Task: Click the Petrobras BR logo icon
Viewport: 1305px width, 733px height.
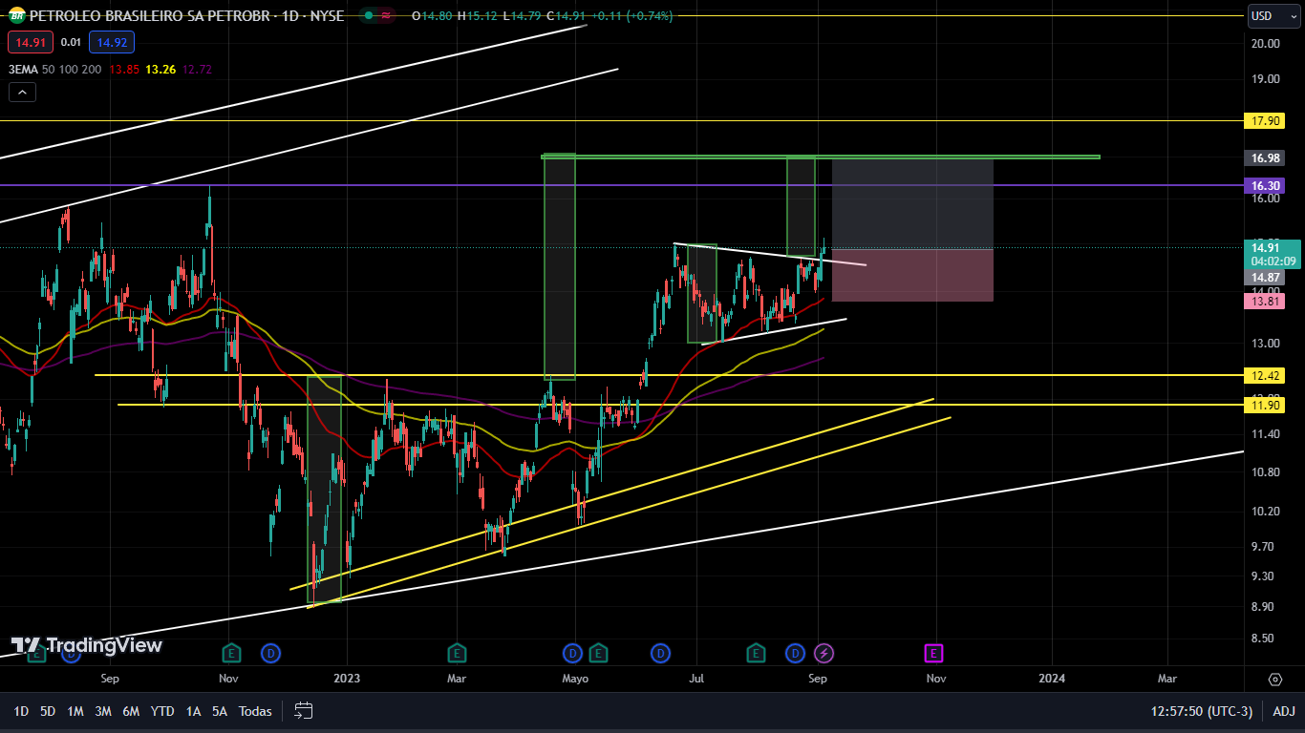Action: (x=17, y=16)
